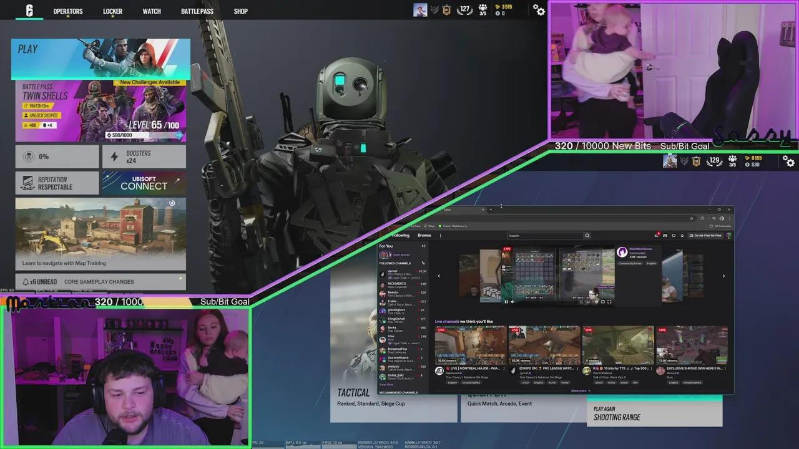
Task: Open Twitch notifications icon with red badge
Action: [x=657, y=235]
